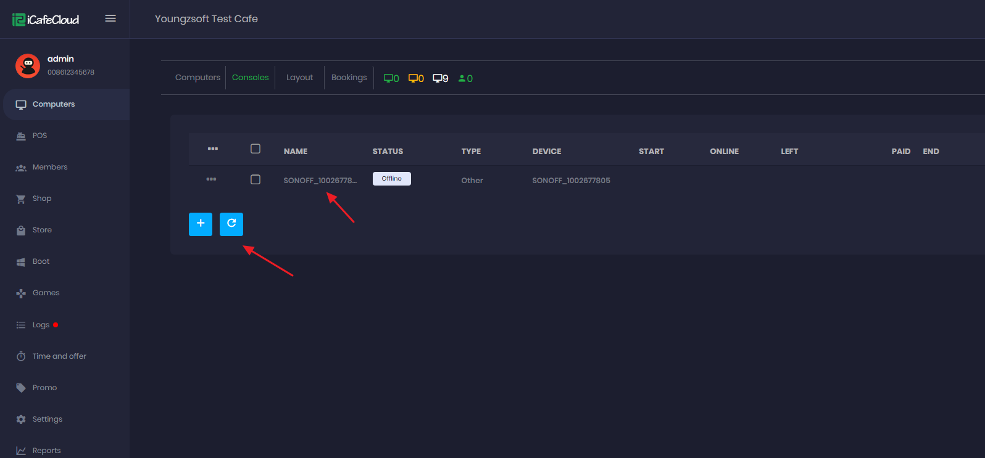Click the green online computers count icon
Viewport: 985px width, 458px height.
pos(391,78)
